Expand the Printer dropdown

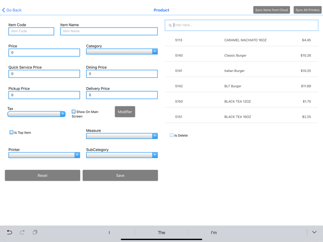pyautogui.click(x=44, y=155)
